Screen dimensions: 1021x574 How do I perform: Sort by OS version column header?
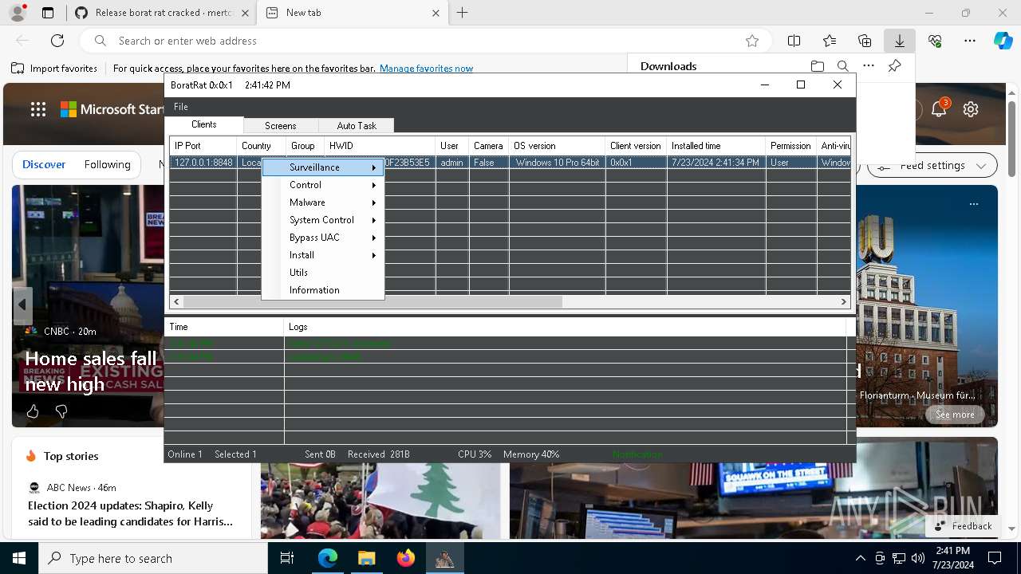click(x=557, y=146)
